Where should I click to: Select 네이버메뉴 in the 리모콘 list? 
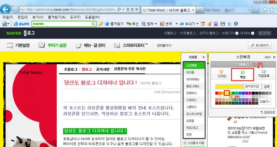point(194,79)
